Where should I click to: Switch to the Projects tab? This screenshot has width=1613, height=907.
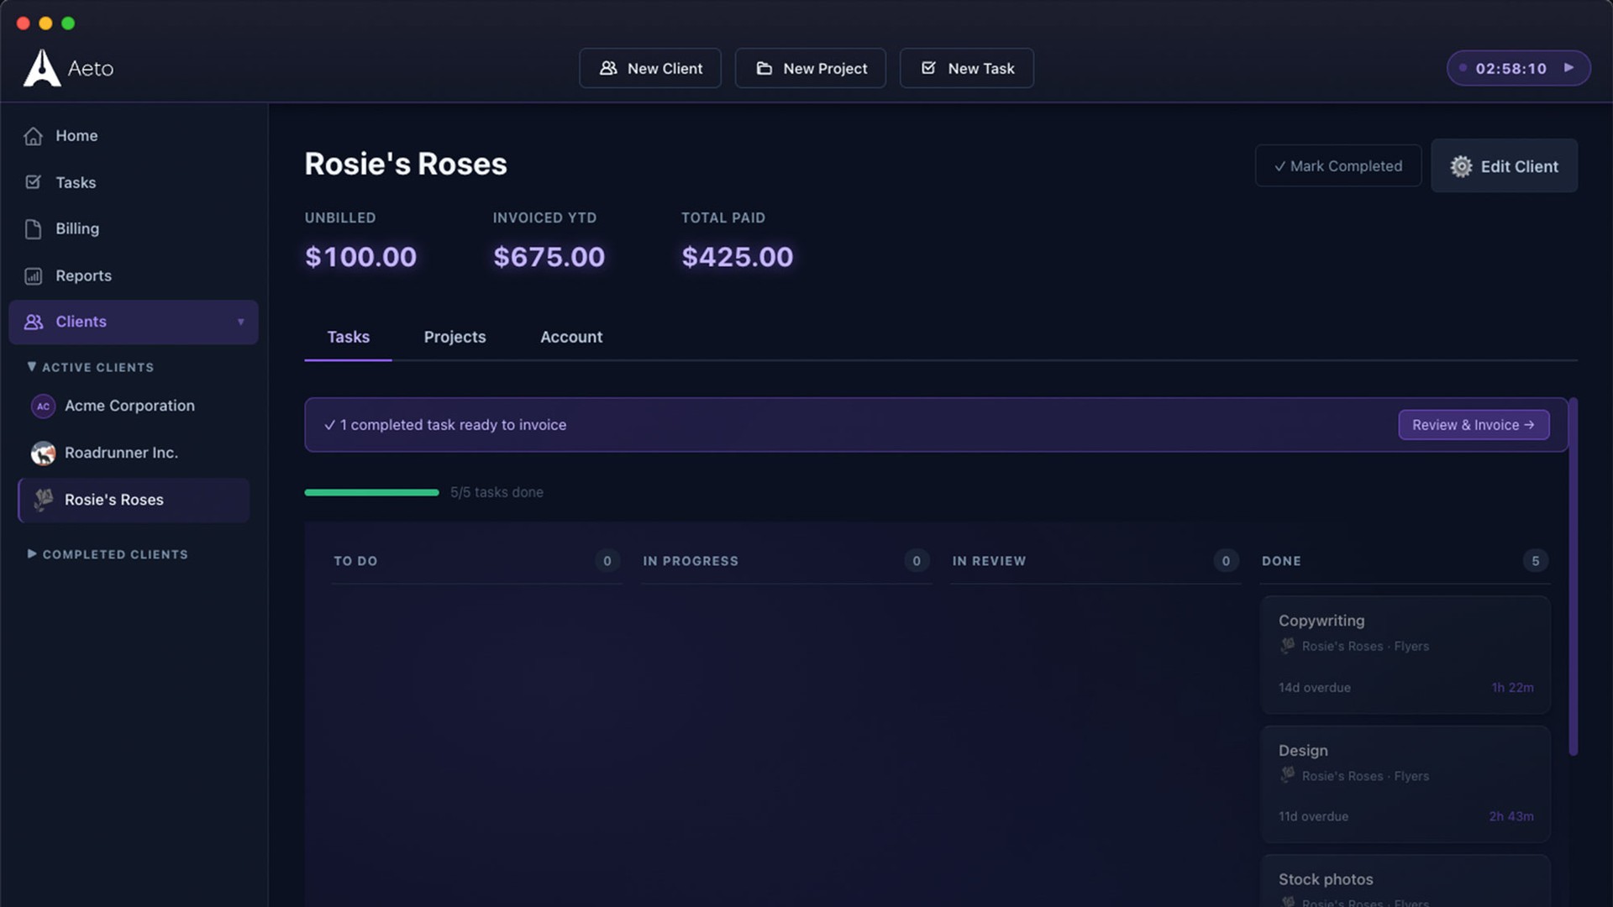pos(454,337)
